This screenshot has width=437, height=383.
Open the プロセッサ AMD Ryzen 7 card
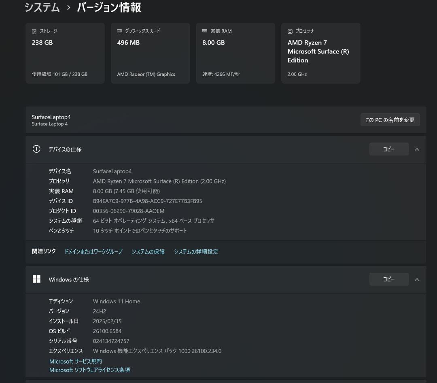click(321, 53)
